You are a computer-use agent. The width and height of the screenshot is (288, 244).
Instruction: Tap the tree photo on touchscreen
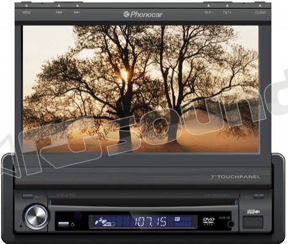coord(141,89)
